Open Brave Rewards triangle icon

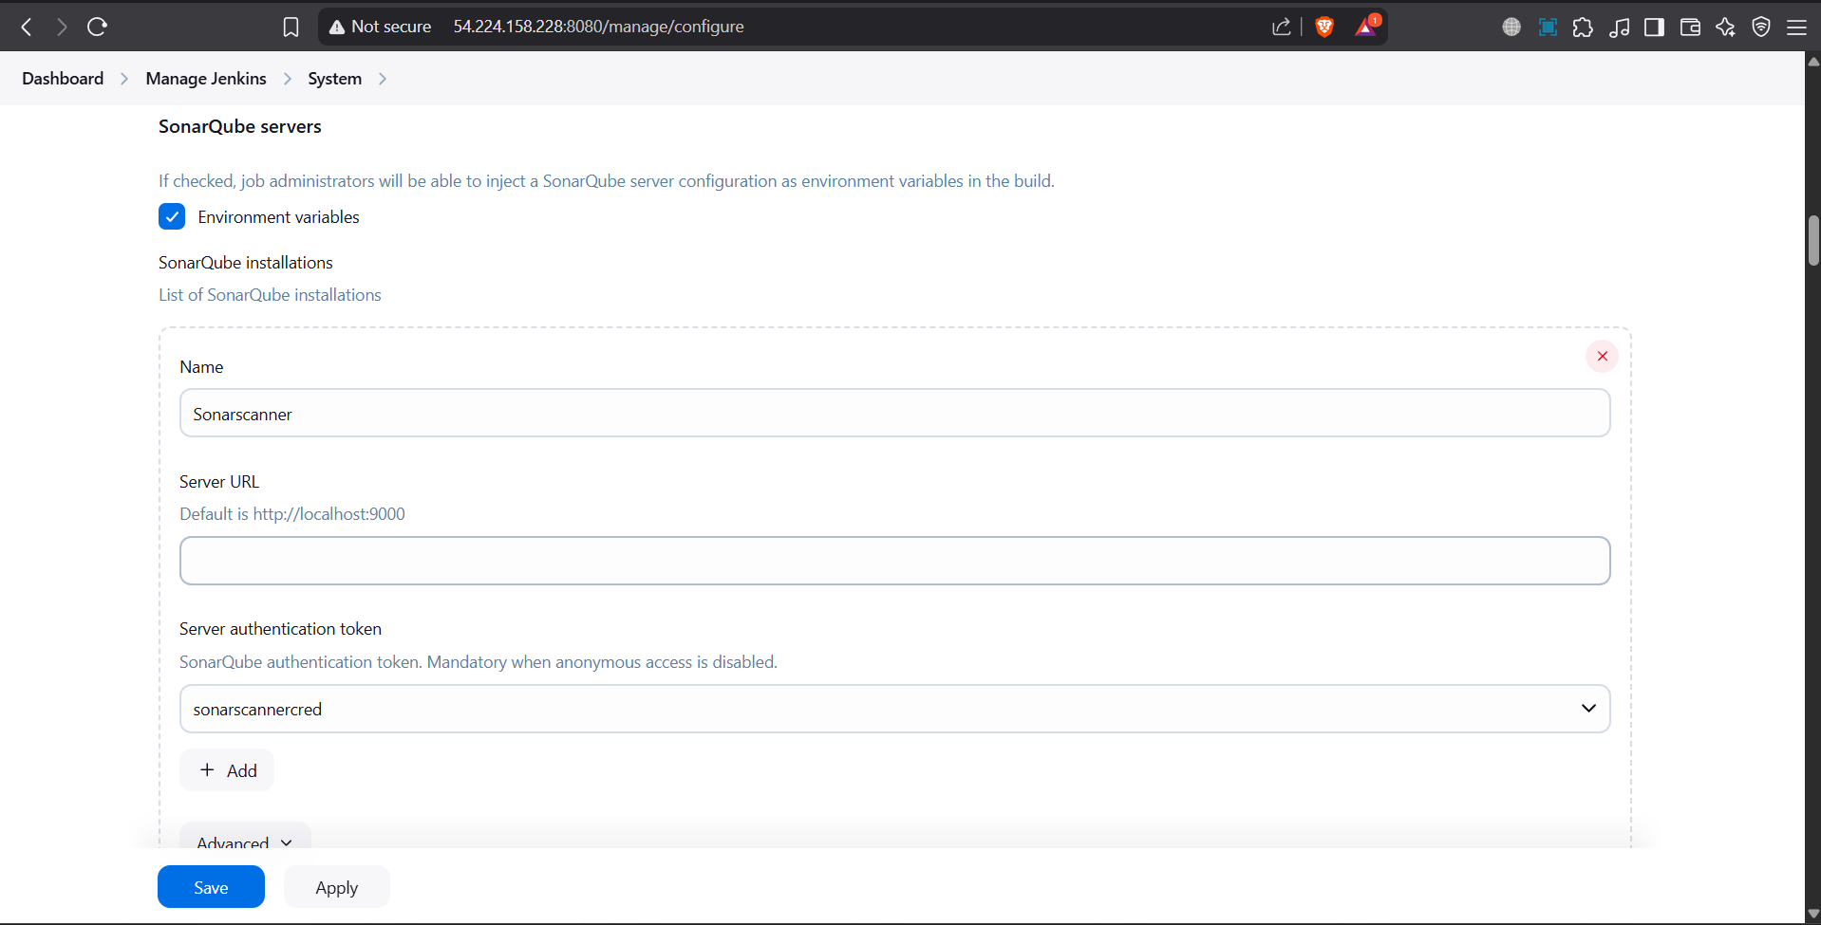click(1366, 27)
